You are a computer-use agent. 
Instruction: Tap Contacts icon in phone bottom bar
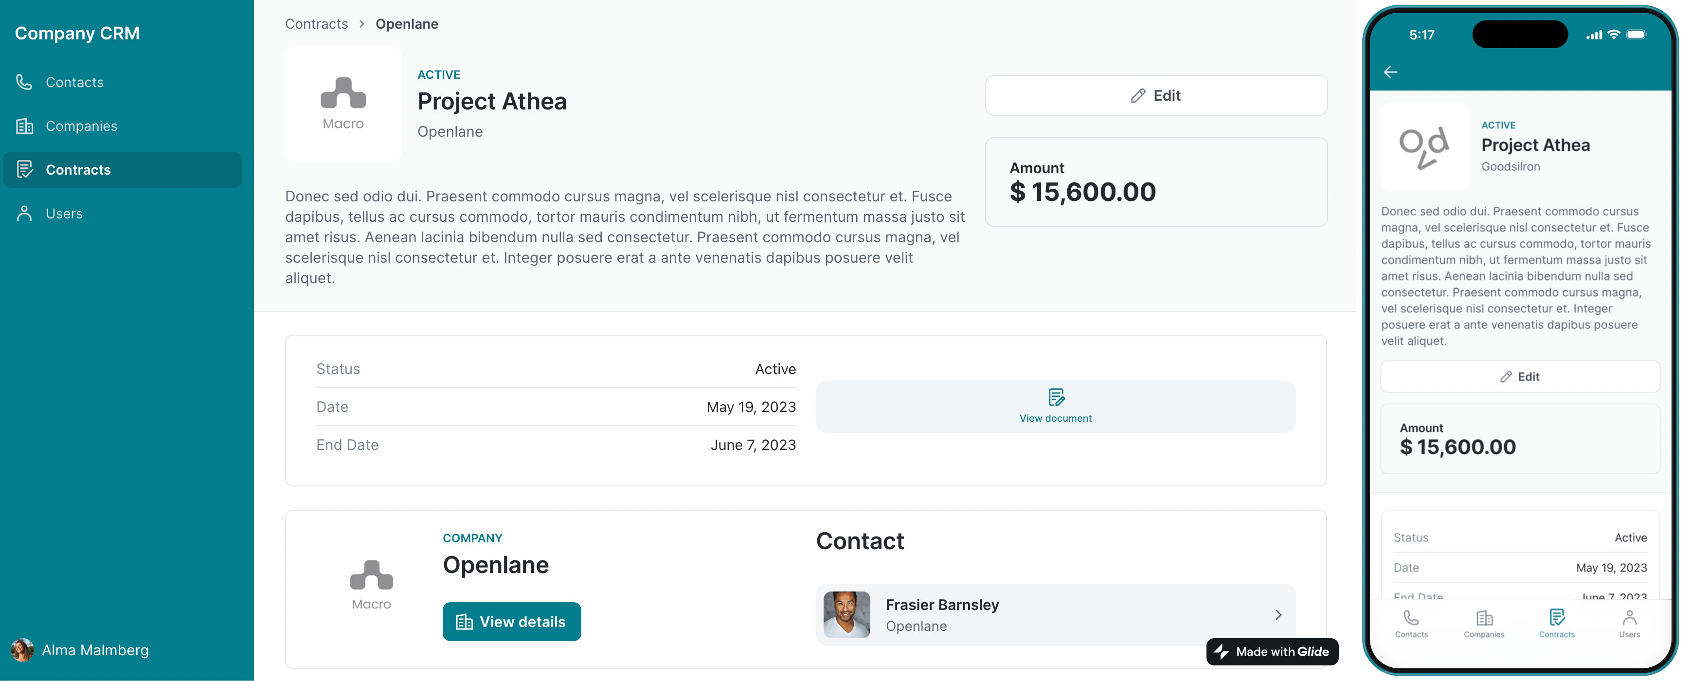(x=1411, y=618)
